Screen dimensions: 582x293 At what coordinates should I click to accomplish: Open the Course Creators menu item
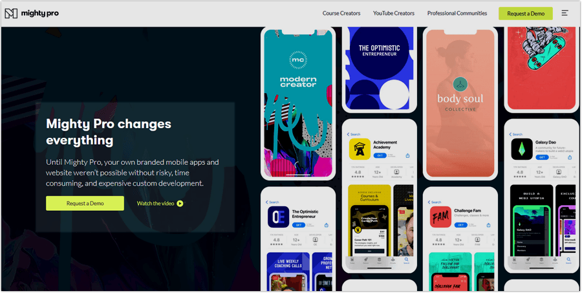point(343,13)
